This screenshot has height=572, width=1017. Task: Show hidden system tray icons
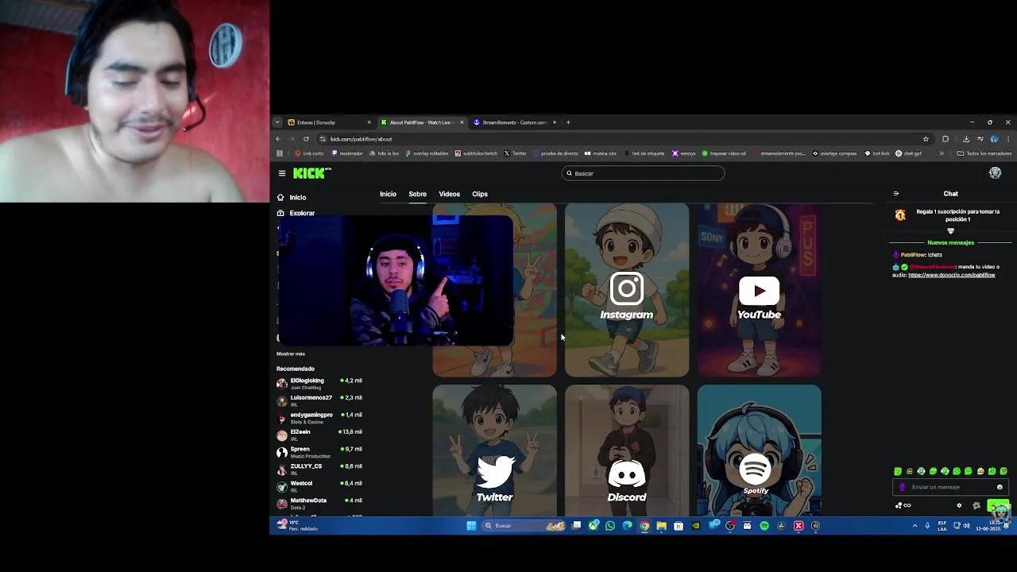click(915, 526)
